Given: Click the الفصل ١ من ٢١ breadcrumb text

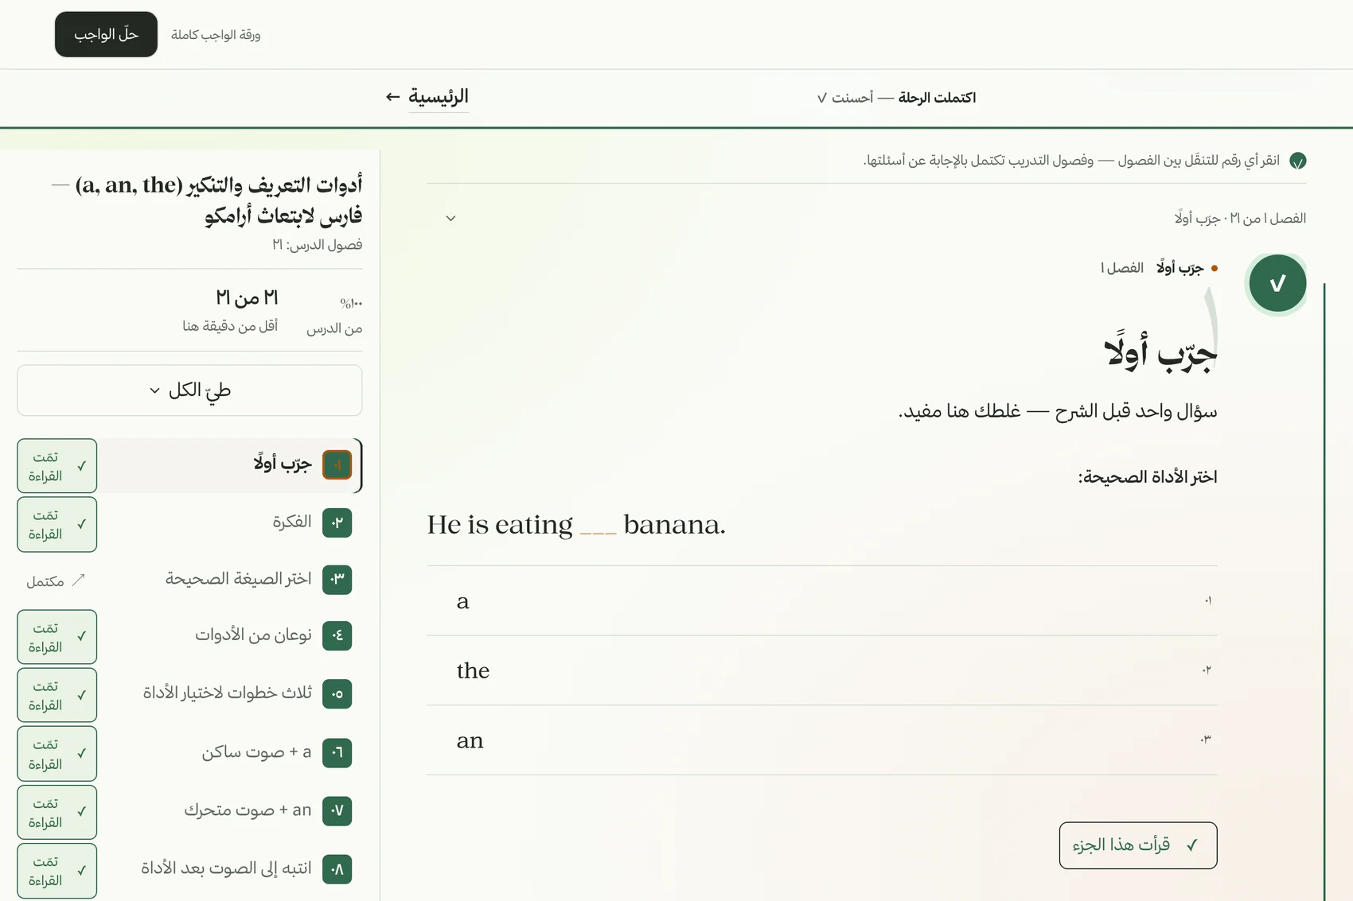Looking at the screenshot, I should 1240,218.
